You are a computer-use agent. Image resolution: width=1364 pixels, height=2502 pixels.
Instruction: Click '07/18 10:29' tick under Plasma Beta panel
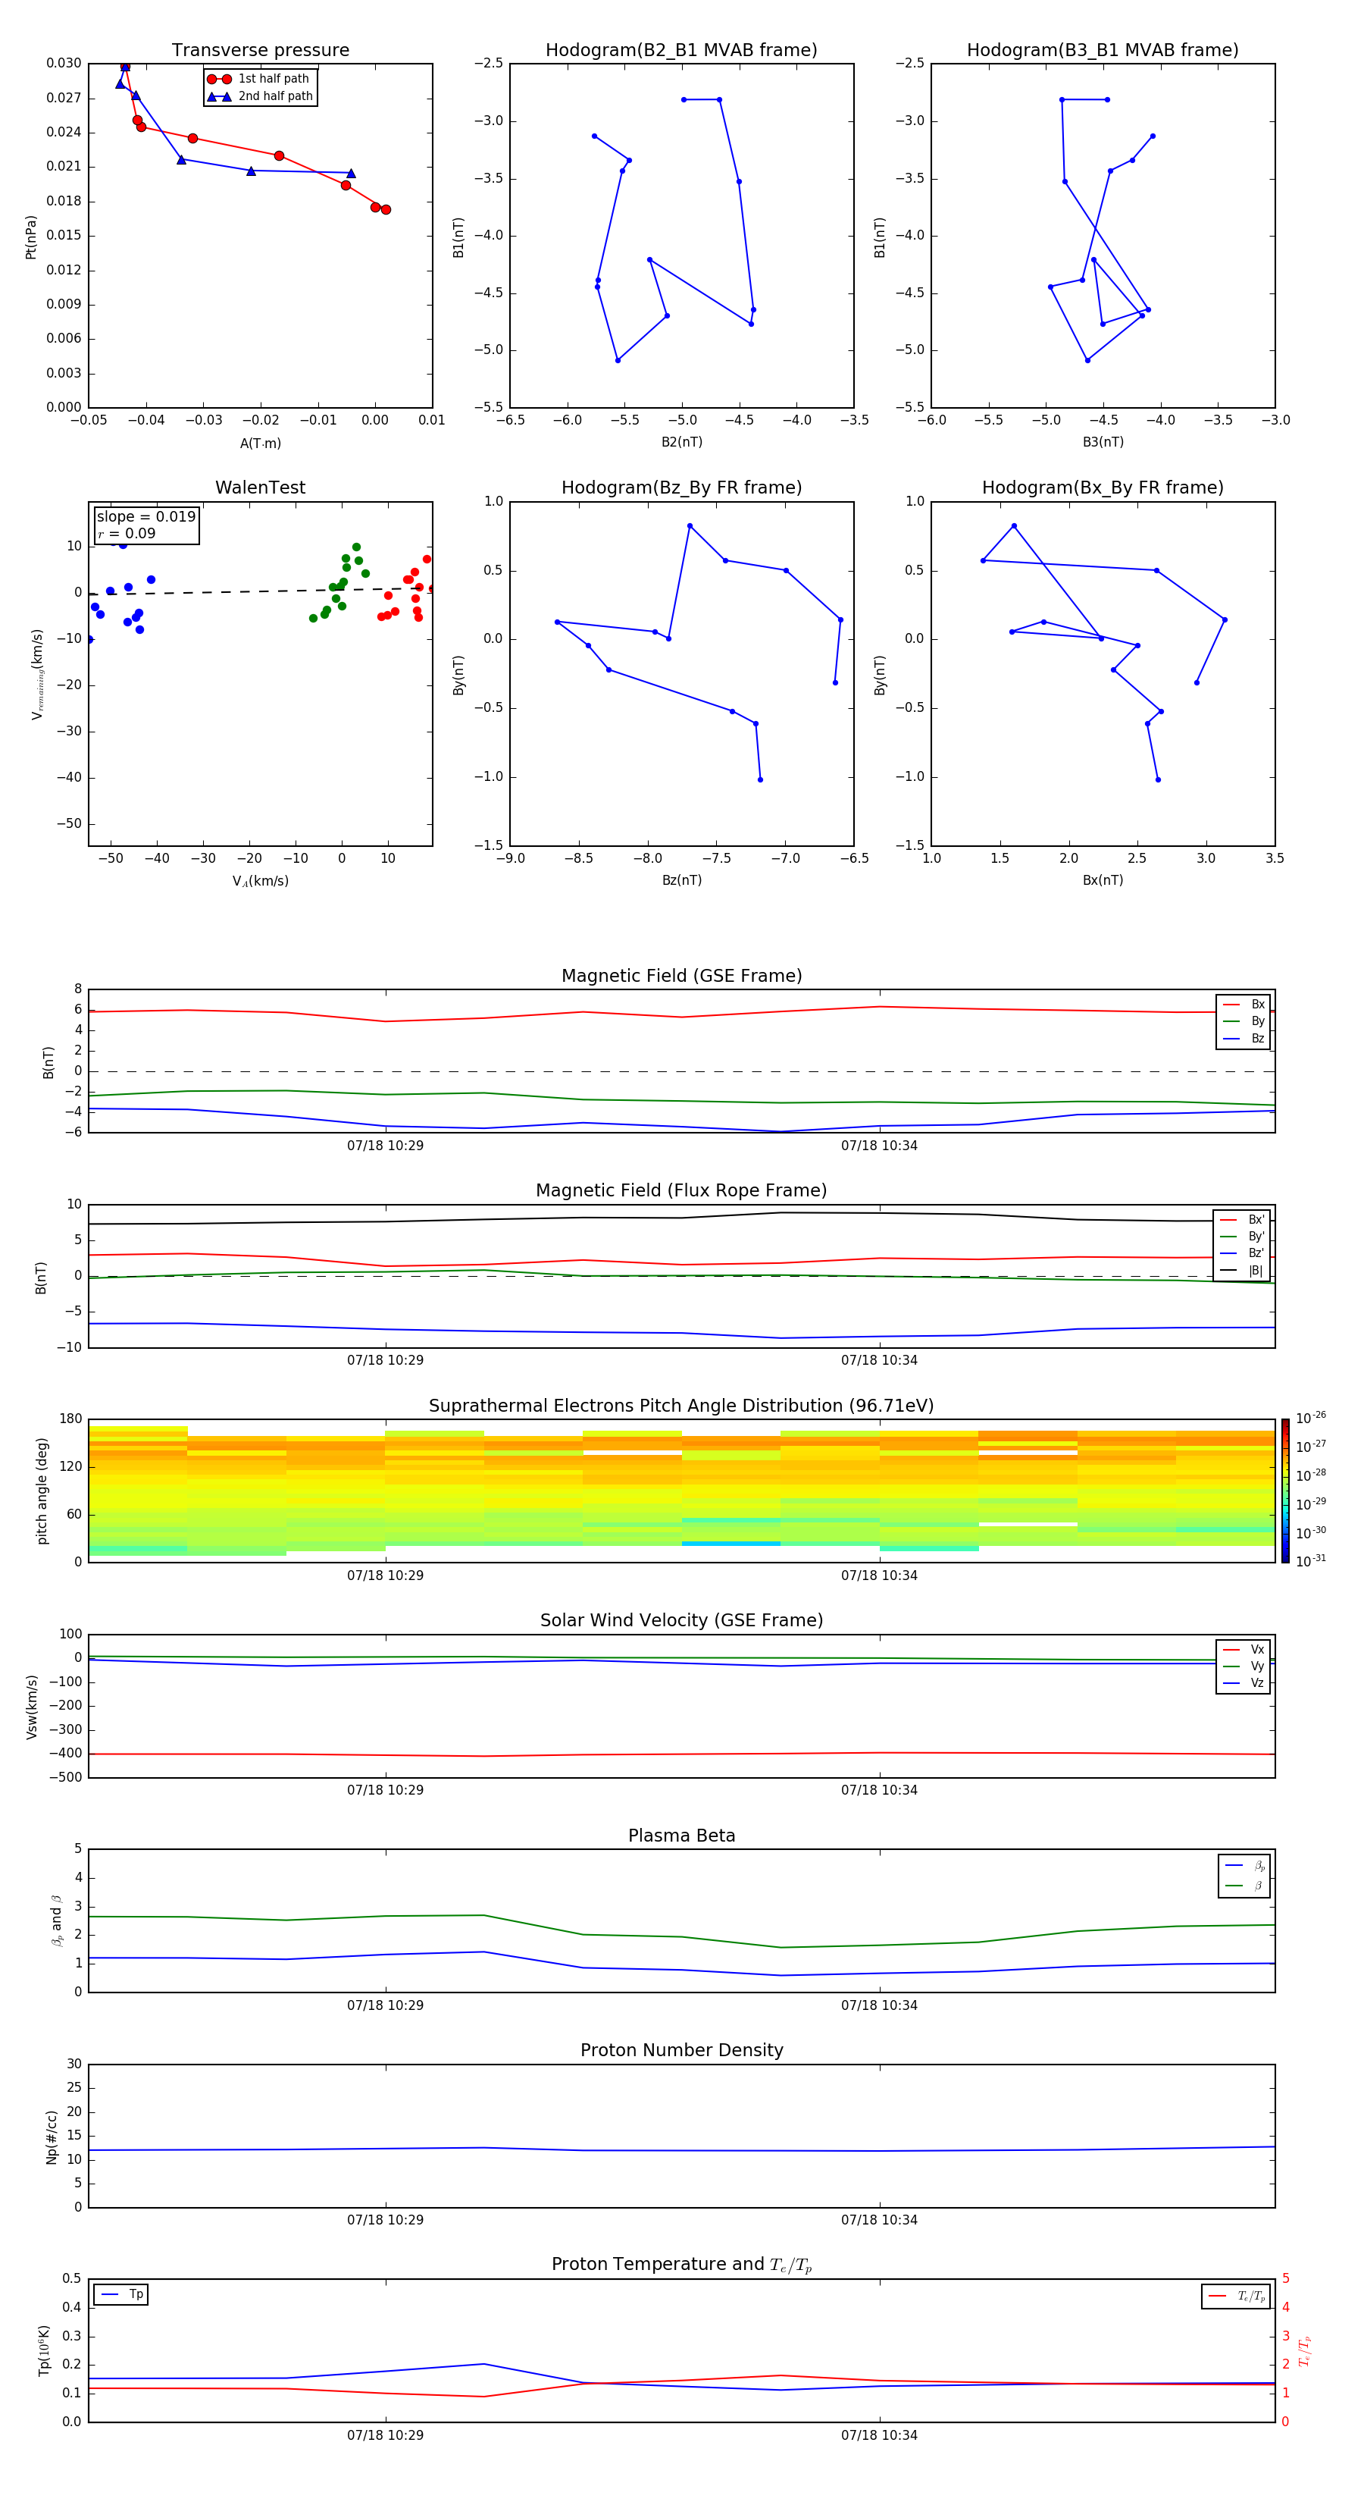[x=386, y=2005]
